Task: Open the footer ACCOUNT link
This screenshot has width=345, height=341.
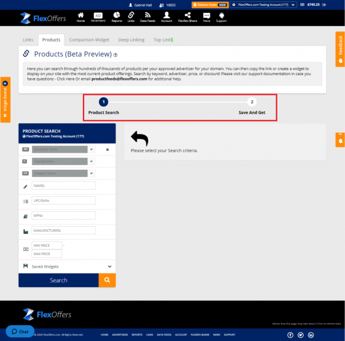Action: click(181, 334)
